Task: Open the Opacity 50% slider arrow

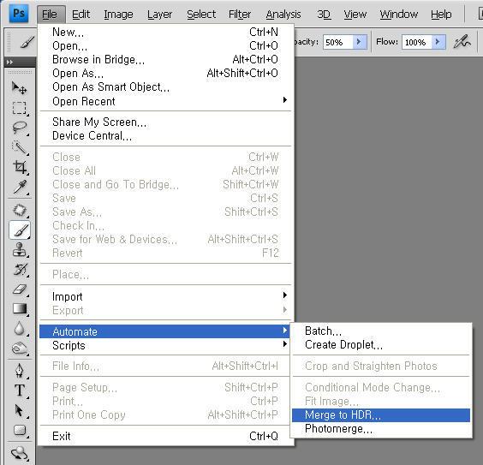Action: tap(359, 42)
